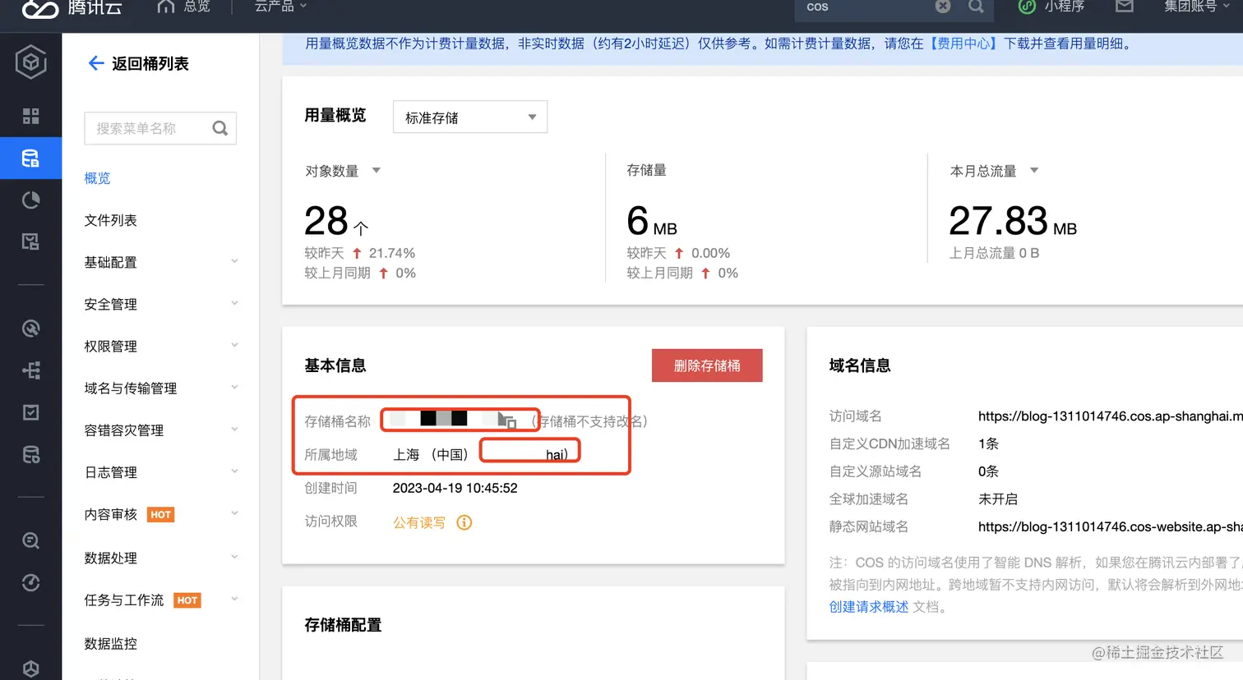The height and width of the screenshot is (680, 1243).
Task: Open the magnifier inspect sidebar icon
Action: [30, 540]
